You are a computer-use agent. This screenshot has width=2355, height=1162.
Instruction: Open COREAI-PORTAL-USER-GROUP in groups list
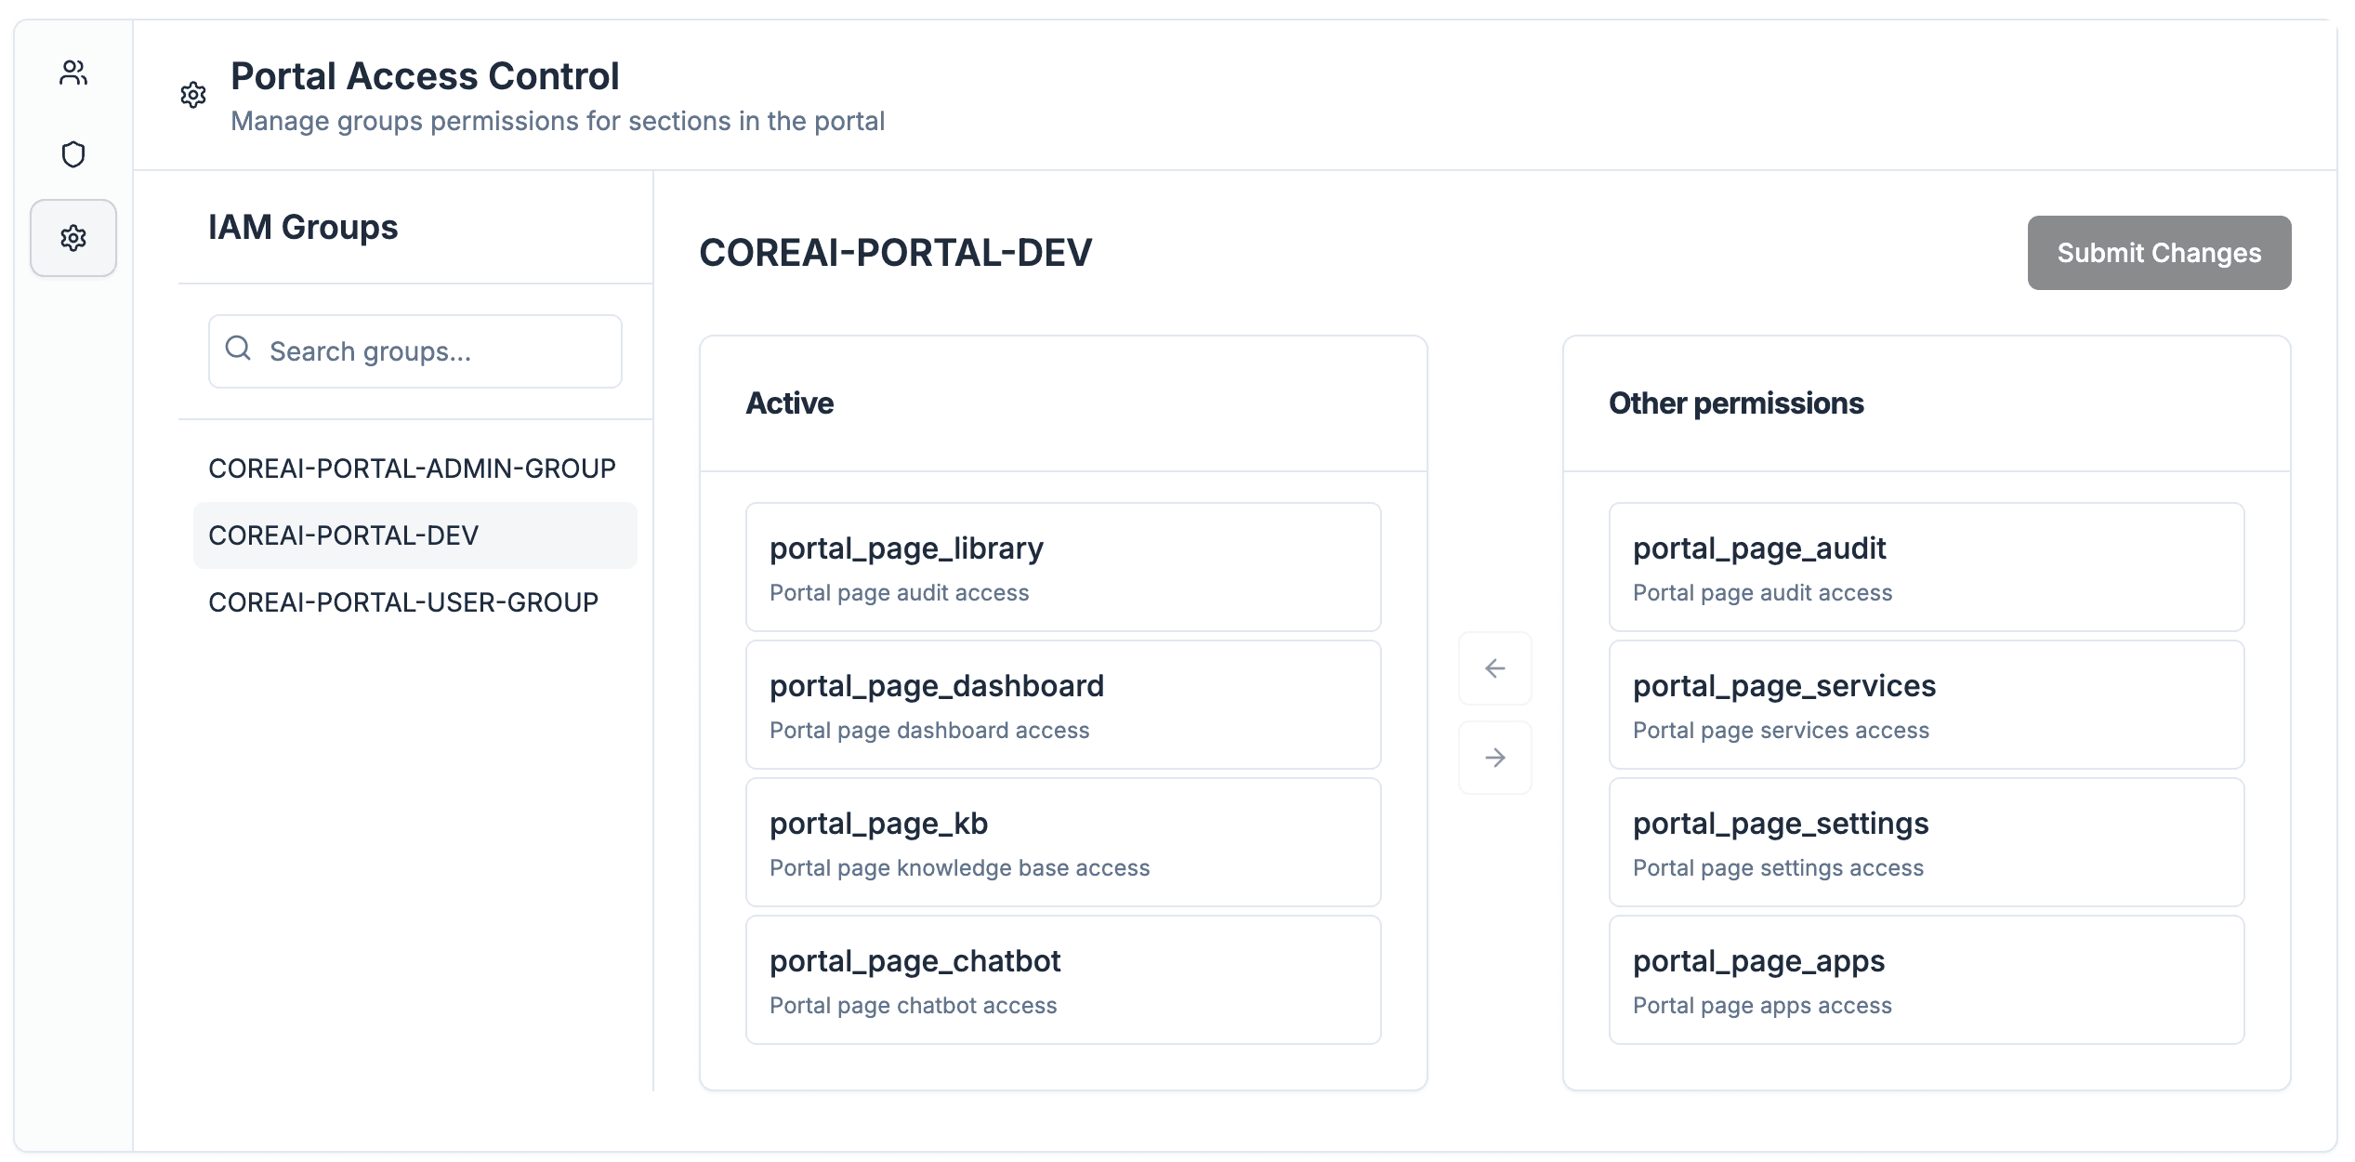point(403,602)
